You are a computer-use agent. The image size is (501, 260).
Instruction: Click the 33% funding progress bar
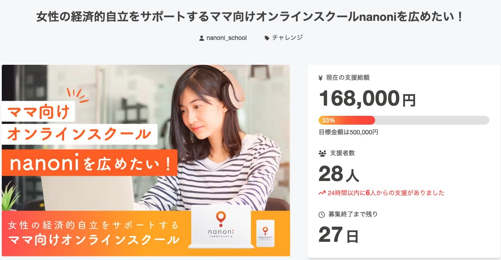[x=404, y=120]
